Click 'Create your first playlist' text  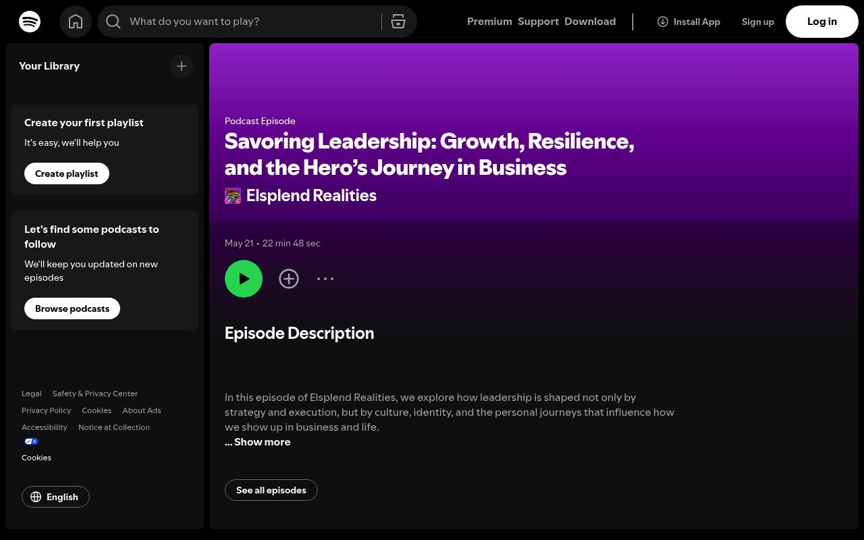(x=84, y=123)
